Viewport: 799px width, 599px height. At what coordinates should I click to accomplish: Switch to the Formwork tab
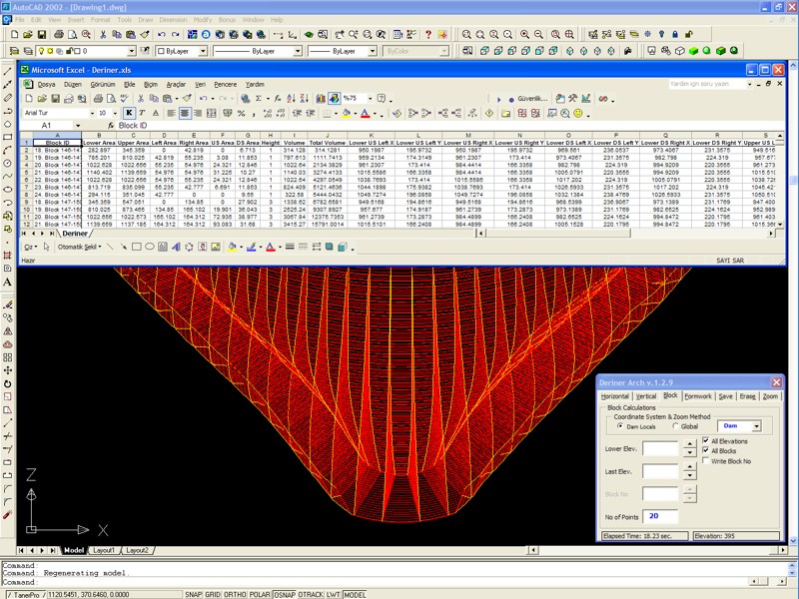(697, 396)
